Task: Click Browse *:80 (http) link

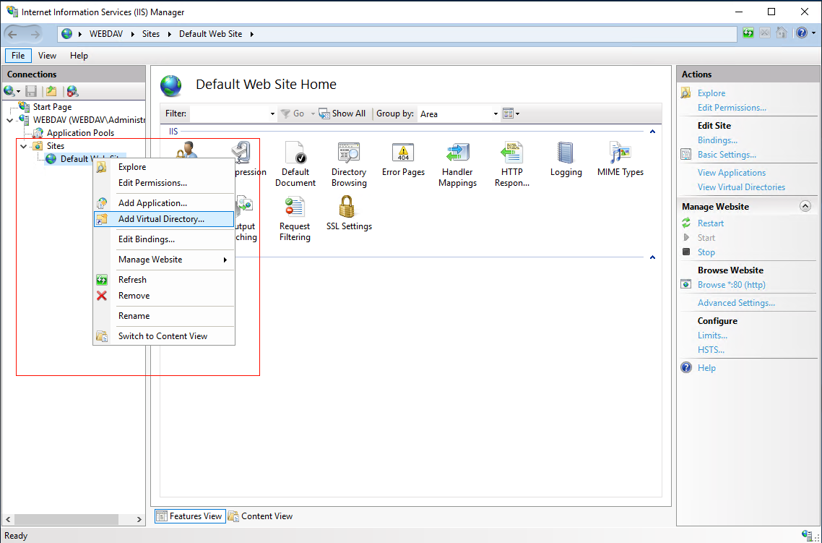Action: (731, 285)
